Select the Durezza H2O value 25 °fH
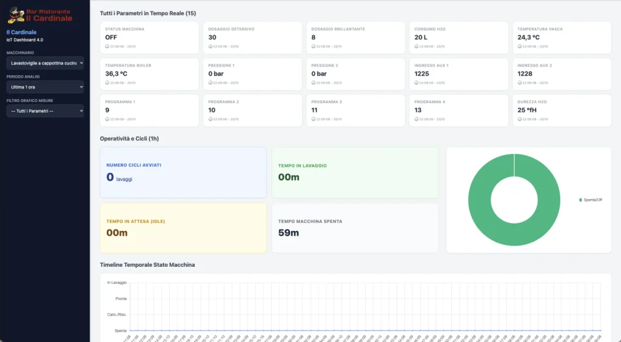Screen dimensions: 621x342 pyautogui.click(x=527, y=110)
